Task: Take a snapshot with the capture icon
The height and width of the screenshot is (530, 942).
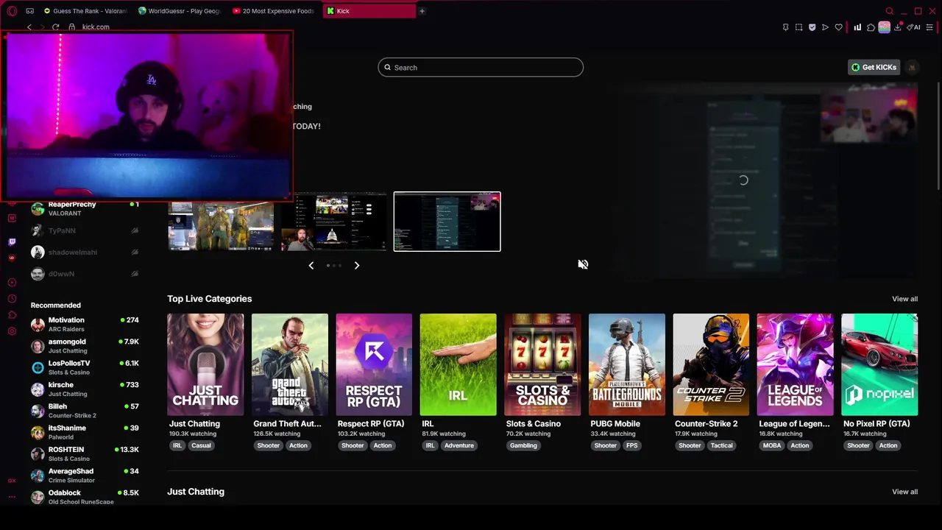Action: coord(798,27)
